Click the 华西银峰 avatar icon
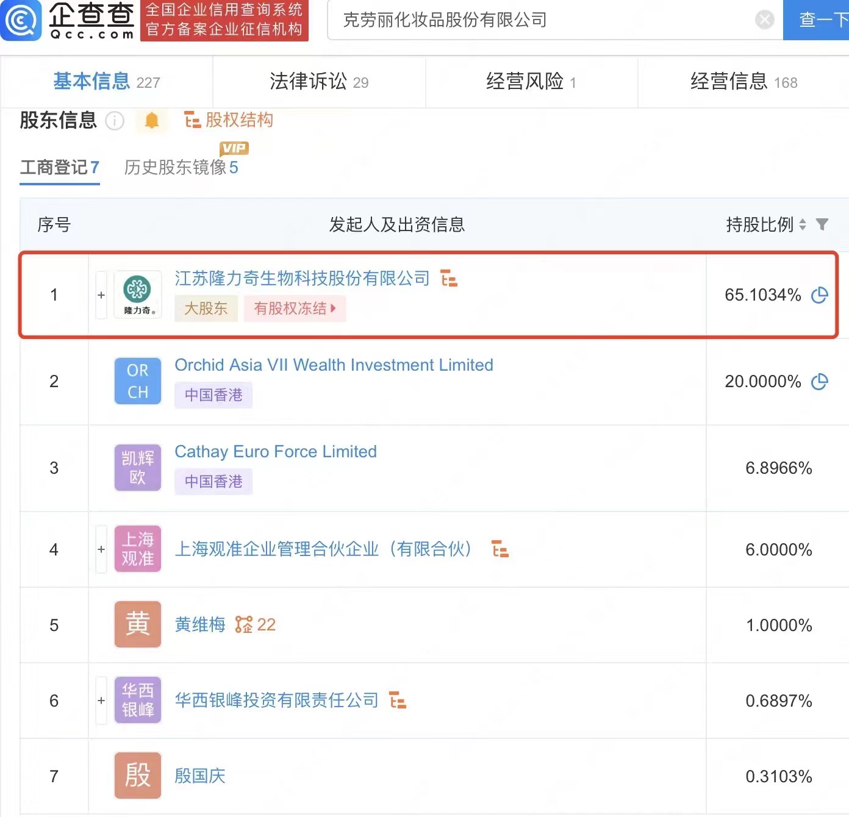This screenshot has height=817, width=849. [138, 700]
